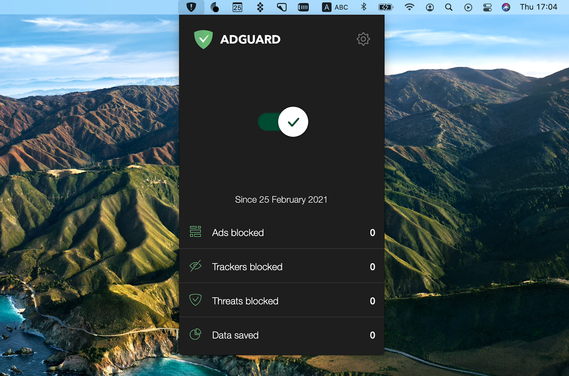Open the tag-shaped menu bar icon
Viewport: 569px width, 376px height.
click(282, 7)
